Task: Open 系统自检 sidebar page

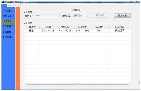Action: click(x=8, y=32)
